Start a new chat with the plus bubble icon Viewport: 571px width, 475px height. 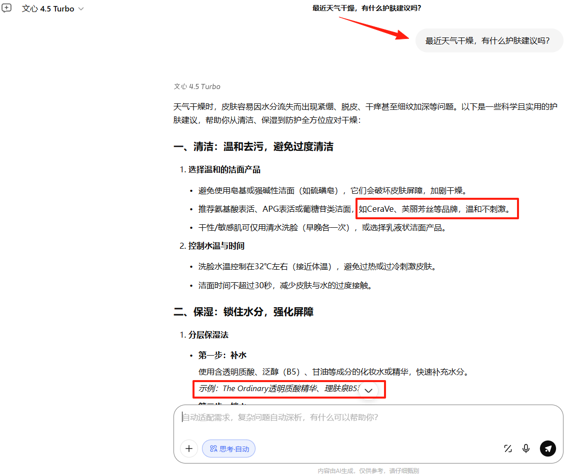click(6, 8)
